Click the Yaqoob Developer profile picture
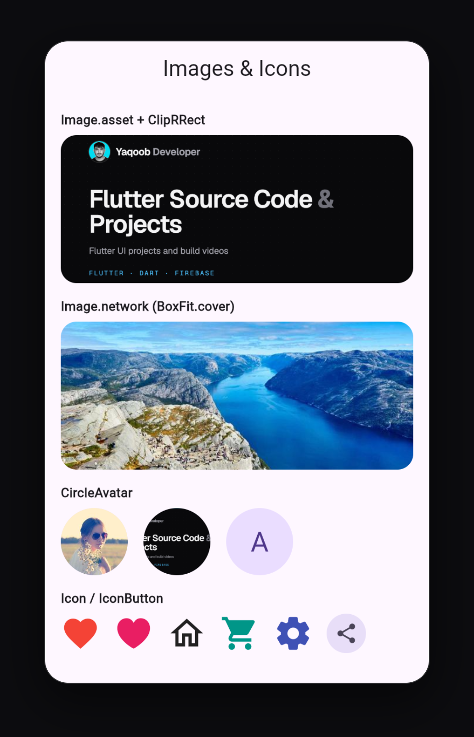This screenshot has height=737, width=474. point(99,152)
